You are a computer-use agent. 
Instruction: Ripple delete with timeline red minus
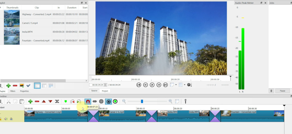pyautogui.click(x=37, y=102)
